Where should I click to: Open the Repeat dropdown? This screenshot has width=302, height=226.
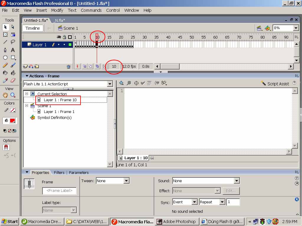click(222, 202)
